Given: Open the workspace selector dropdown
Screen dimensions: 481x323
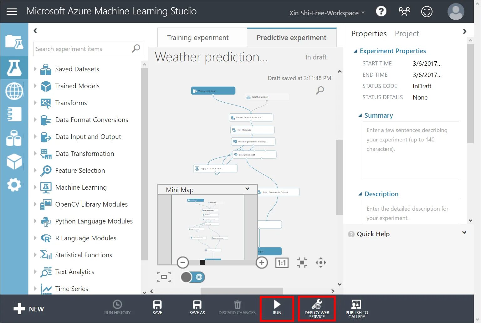Looking at the screenshot, I should pos(327,13).
